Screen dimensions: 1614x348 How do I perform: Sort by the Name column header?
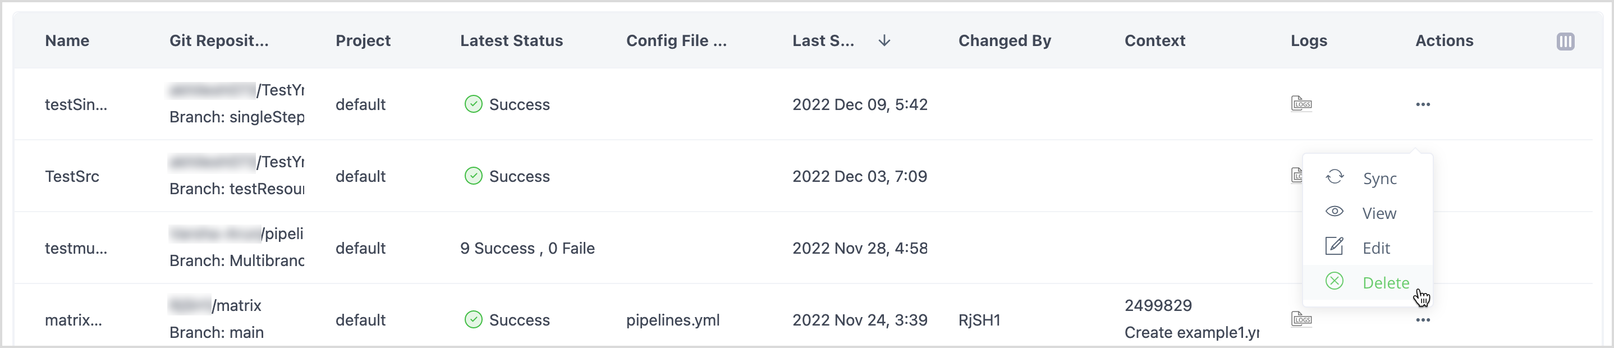[67, 41]
